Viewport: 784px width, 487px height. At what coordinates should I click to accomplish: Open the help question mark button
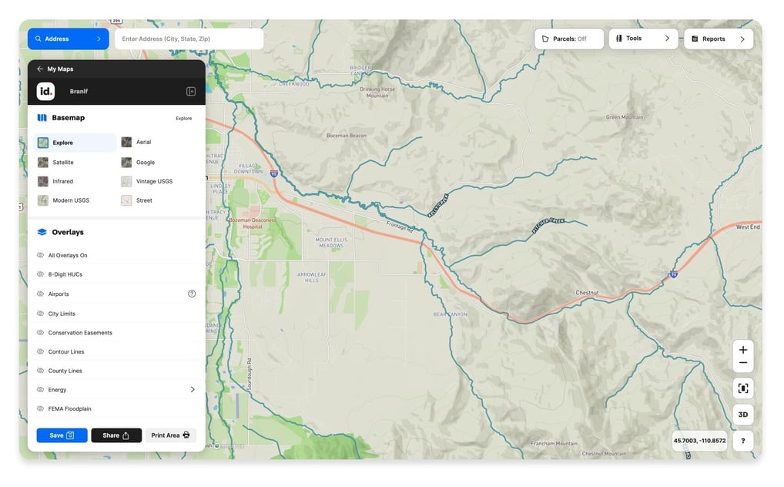(742, 442)
